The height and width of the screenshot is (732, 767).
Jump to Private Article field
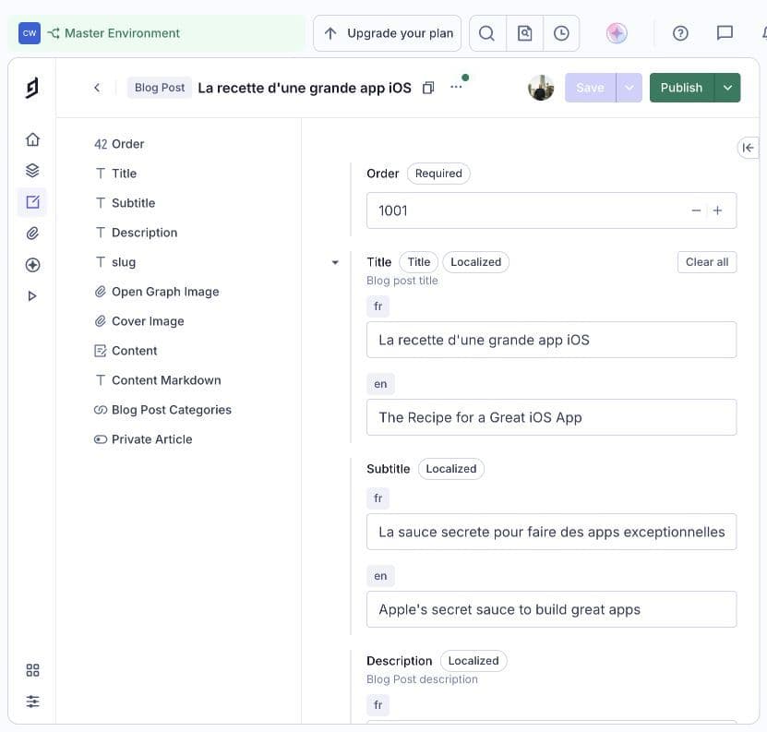tap(143, 439)
